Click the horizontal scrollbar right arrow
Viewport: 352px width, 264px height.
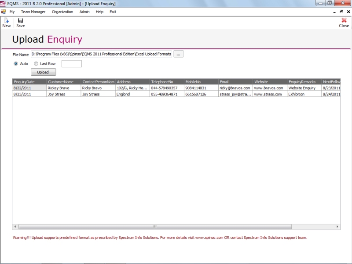point(337,227)
